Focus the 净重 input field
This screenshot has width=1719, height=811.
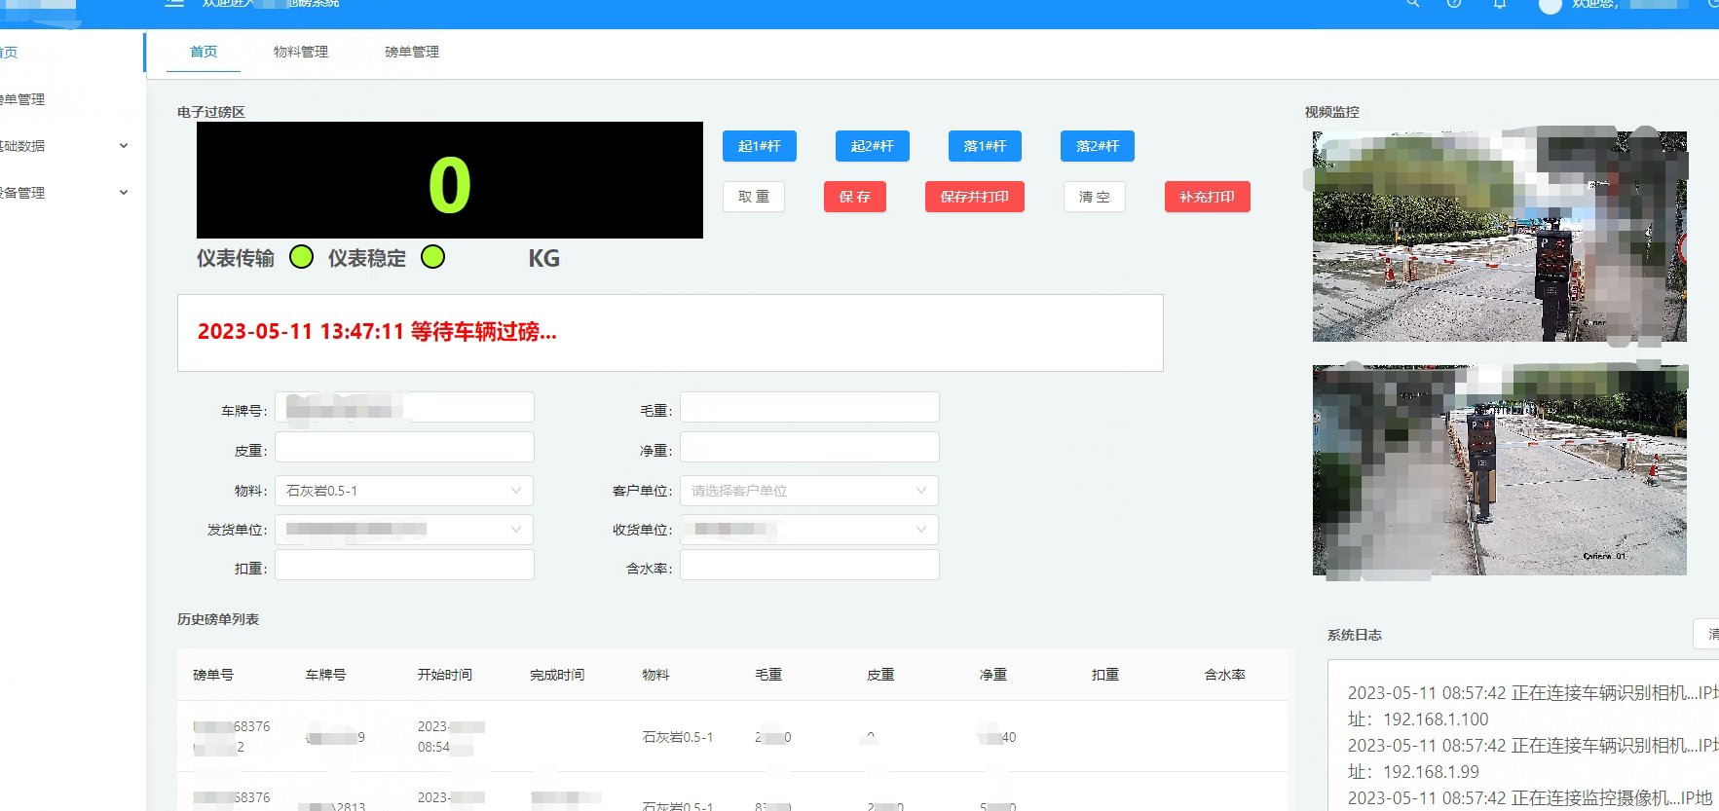coord(809,447)
